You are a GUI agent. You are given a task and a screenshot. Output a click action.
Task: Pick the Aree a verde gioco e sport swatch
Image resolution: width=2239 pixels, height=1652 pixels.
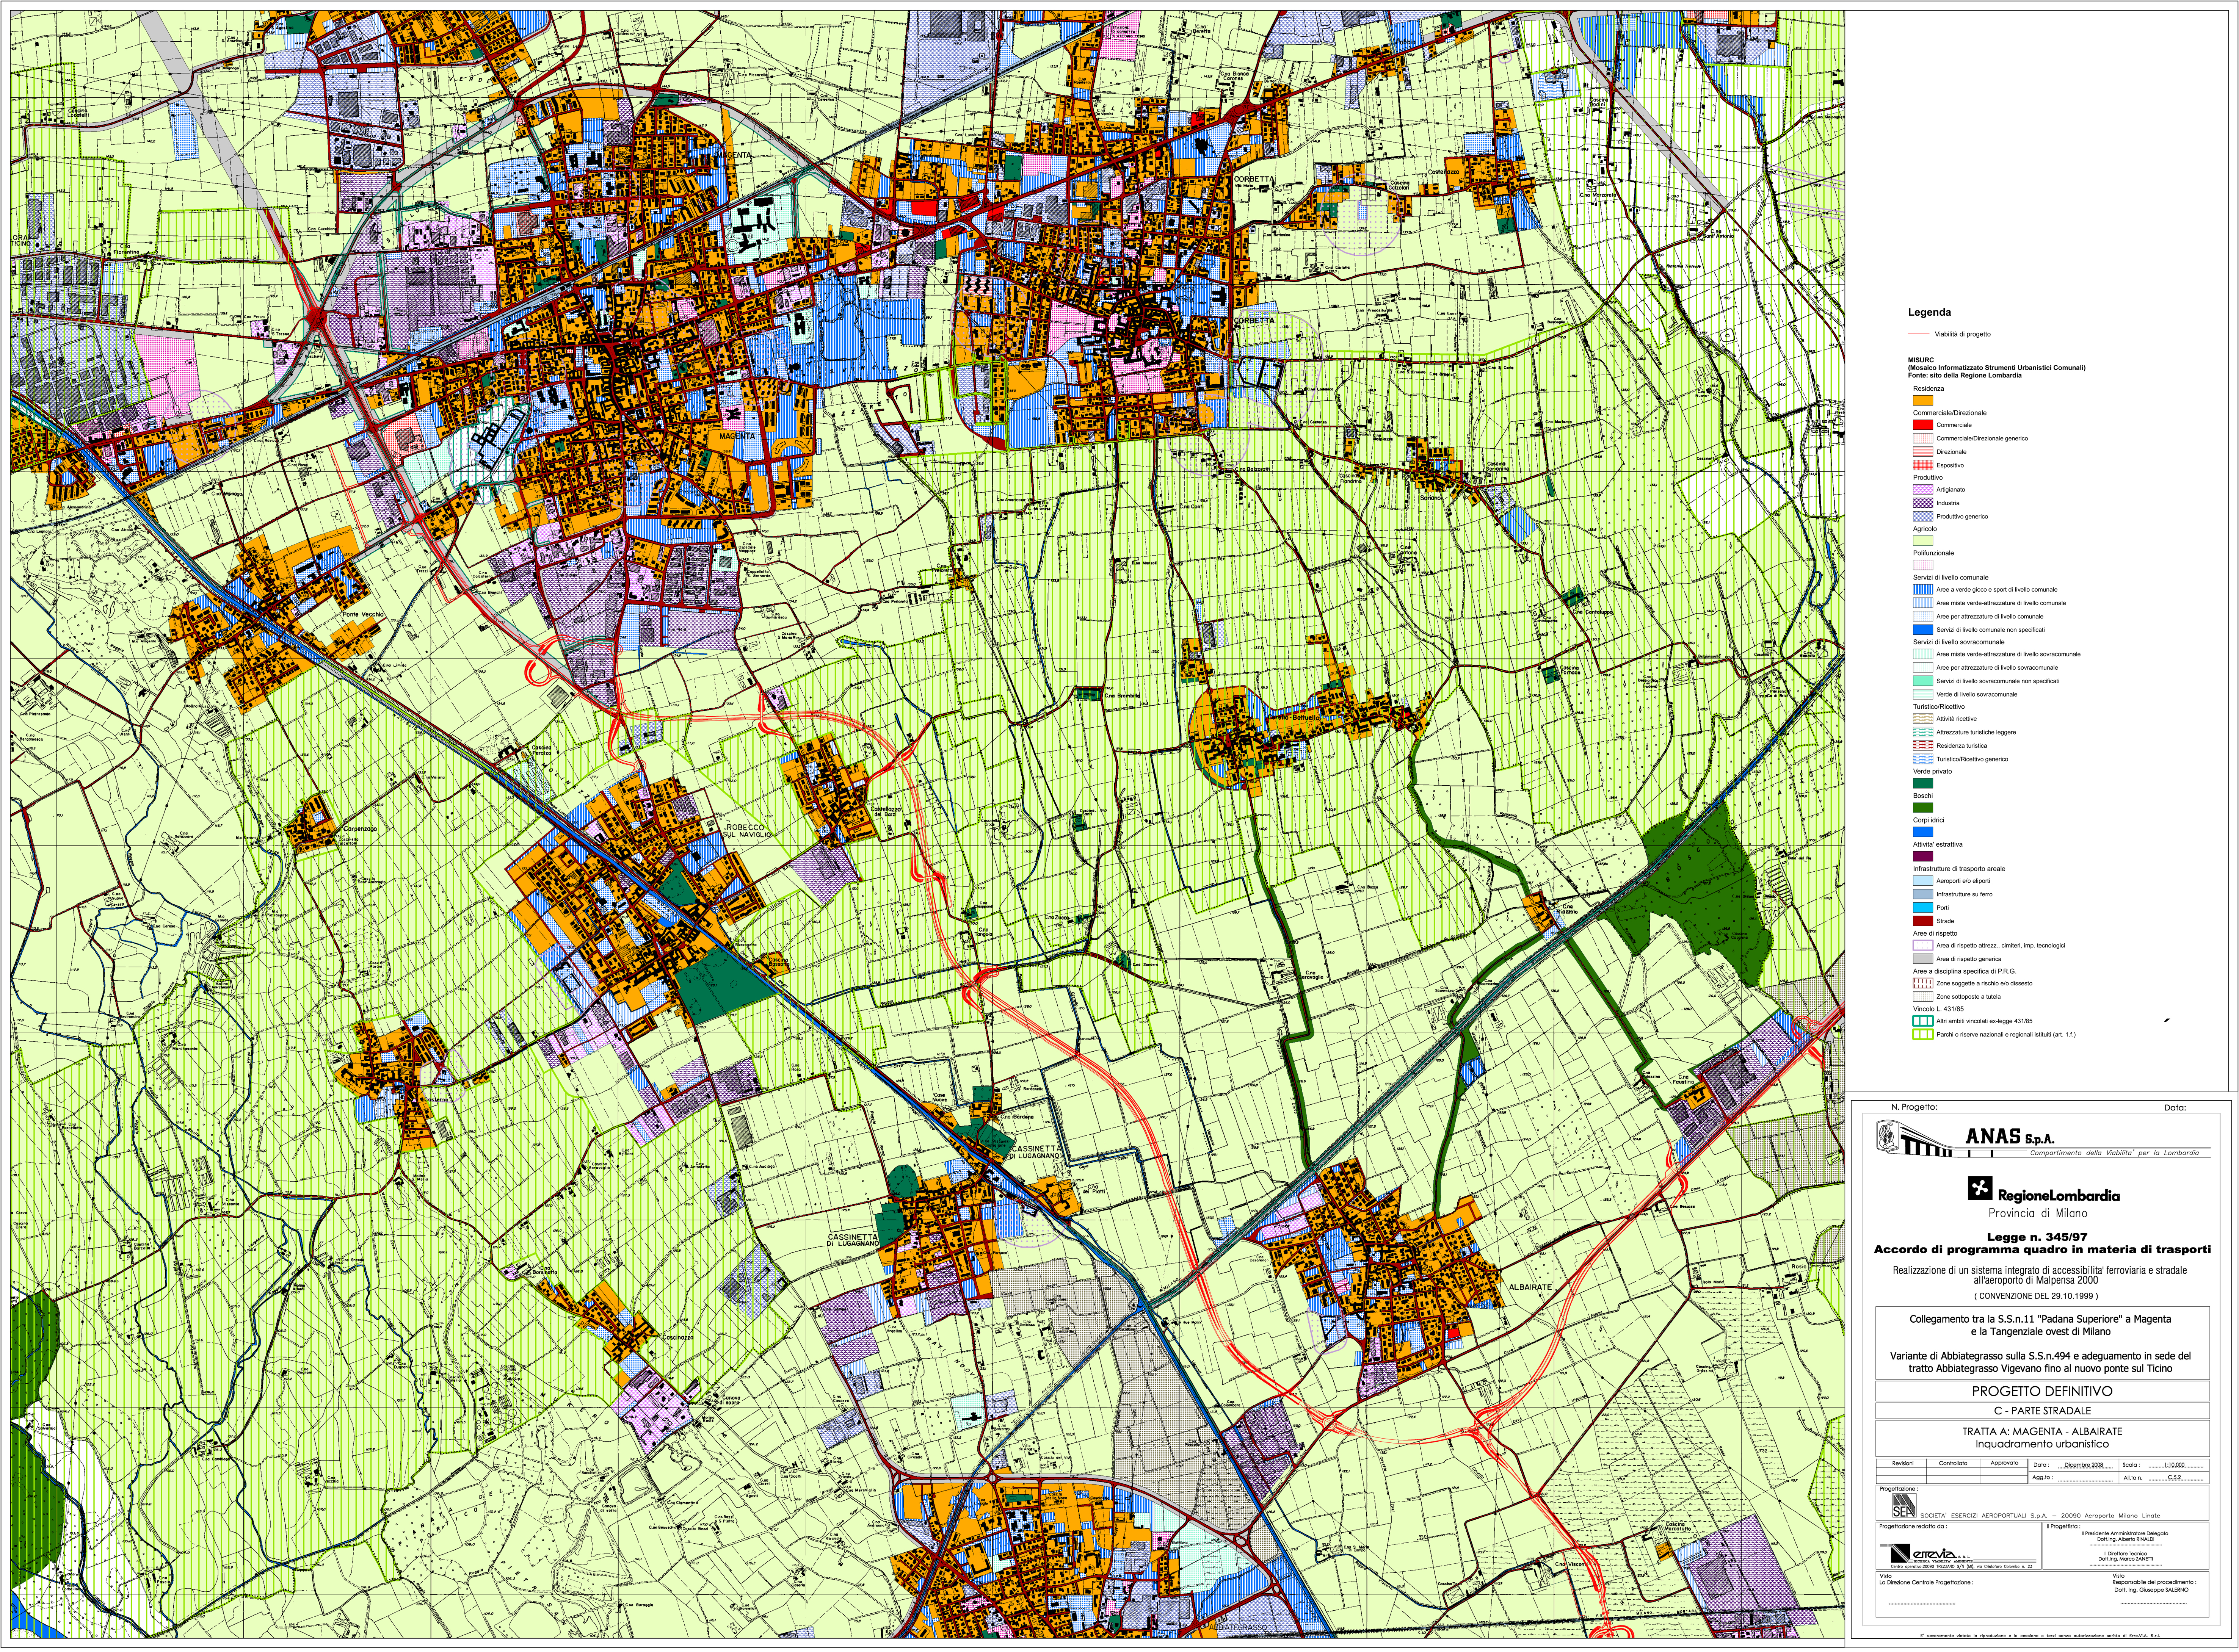pyautogui.click(x=1923, y=590)
